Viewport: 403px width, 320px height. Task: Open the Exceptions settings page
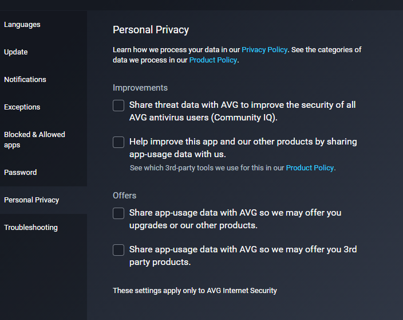pos(22,107)
